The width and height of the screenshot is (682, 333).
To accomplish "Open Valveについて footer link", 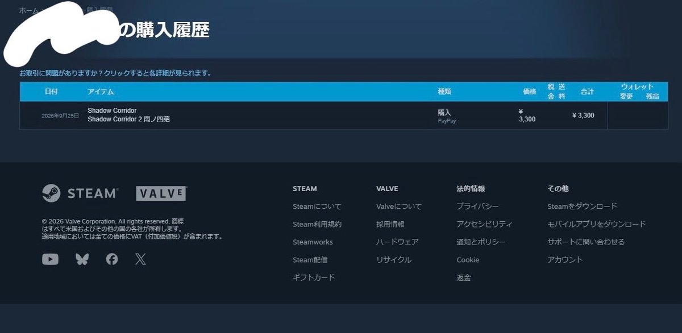I will click(x=399, y=206).
